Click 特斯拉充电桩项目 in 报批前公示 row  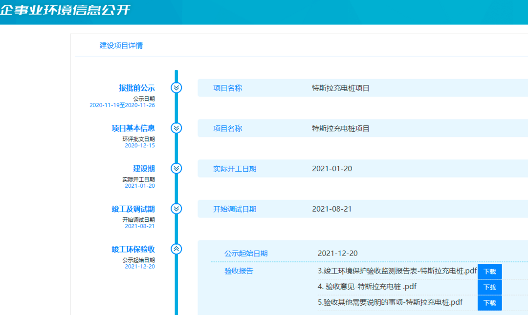pyautogui.click(x=341, y=88)
